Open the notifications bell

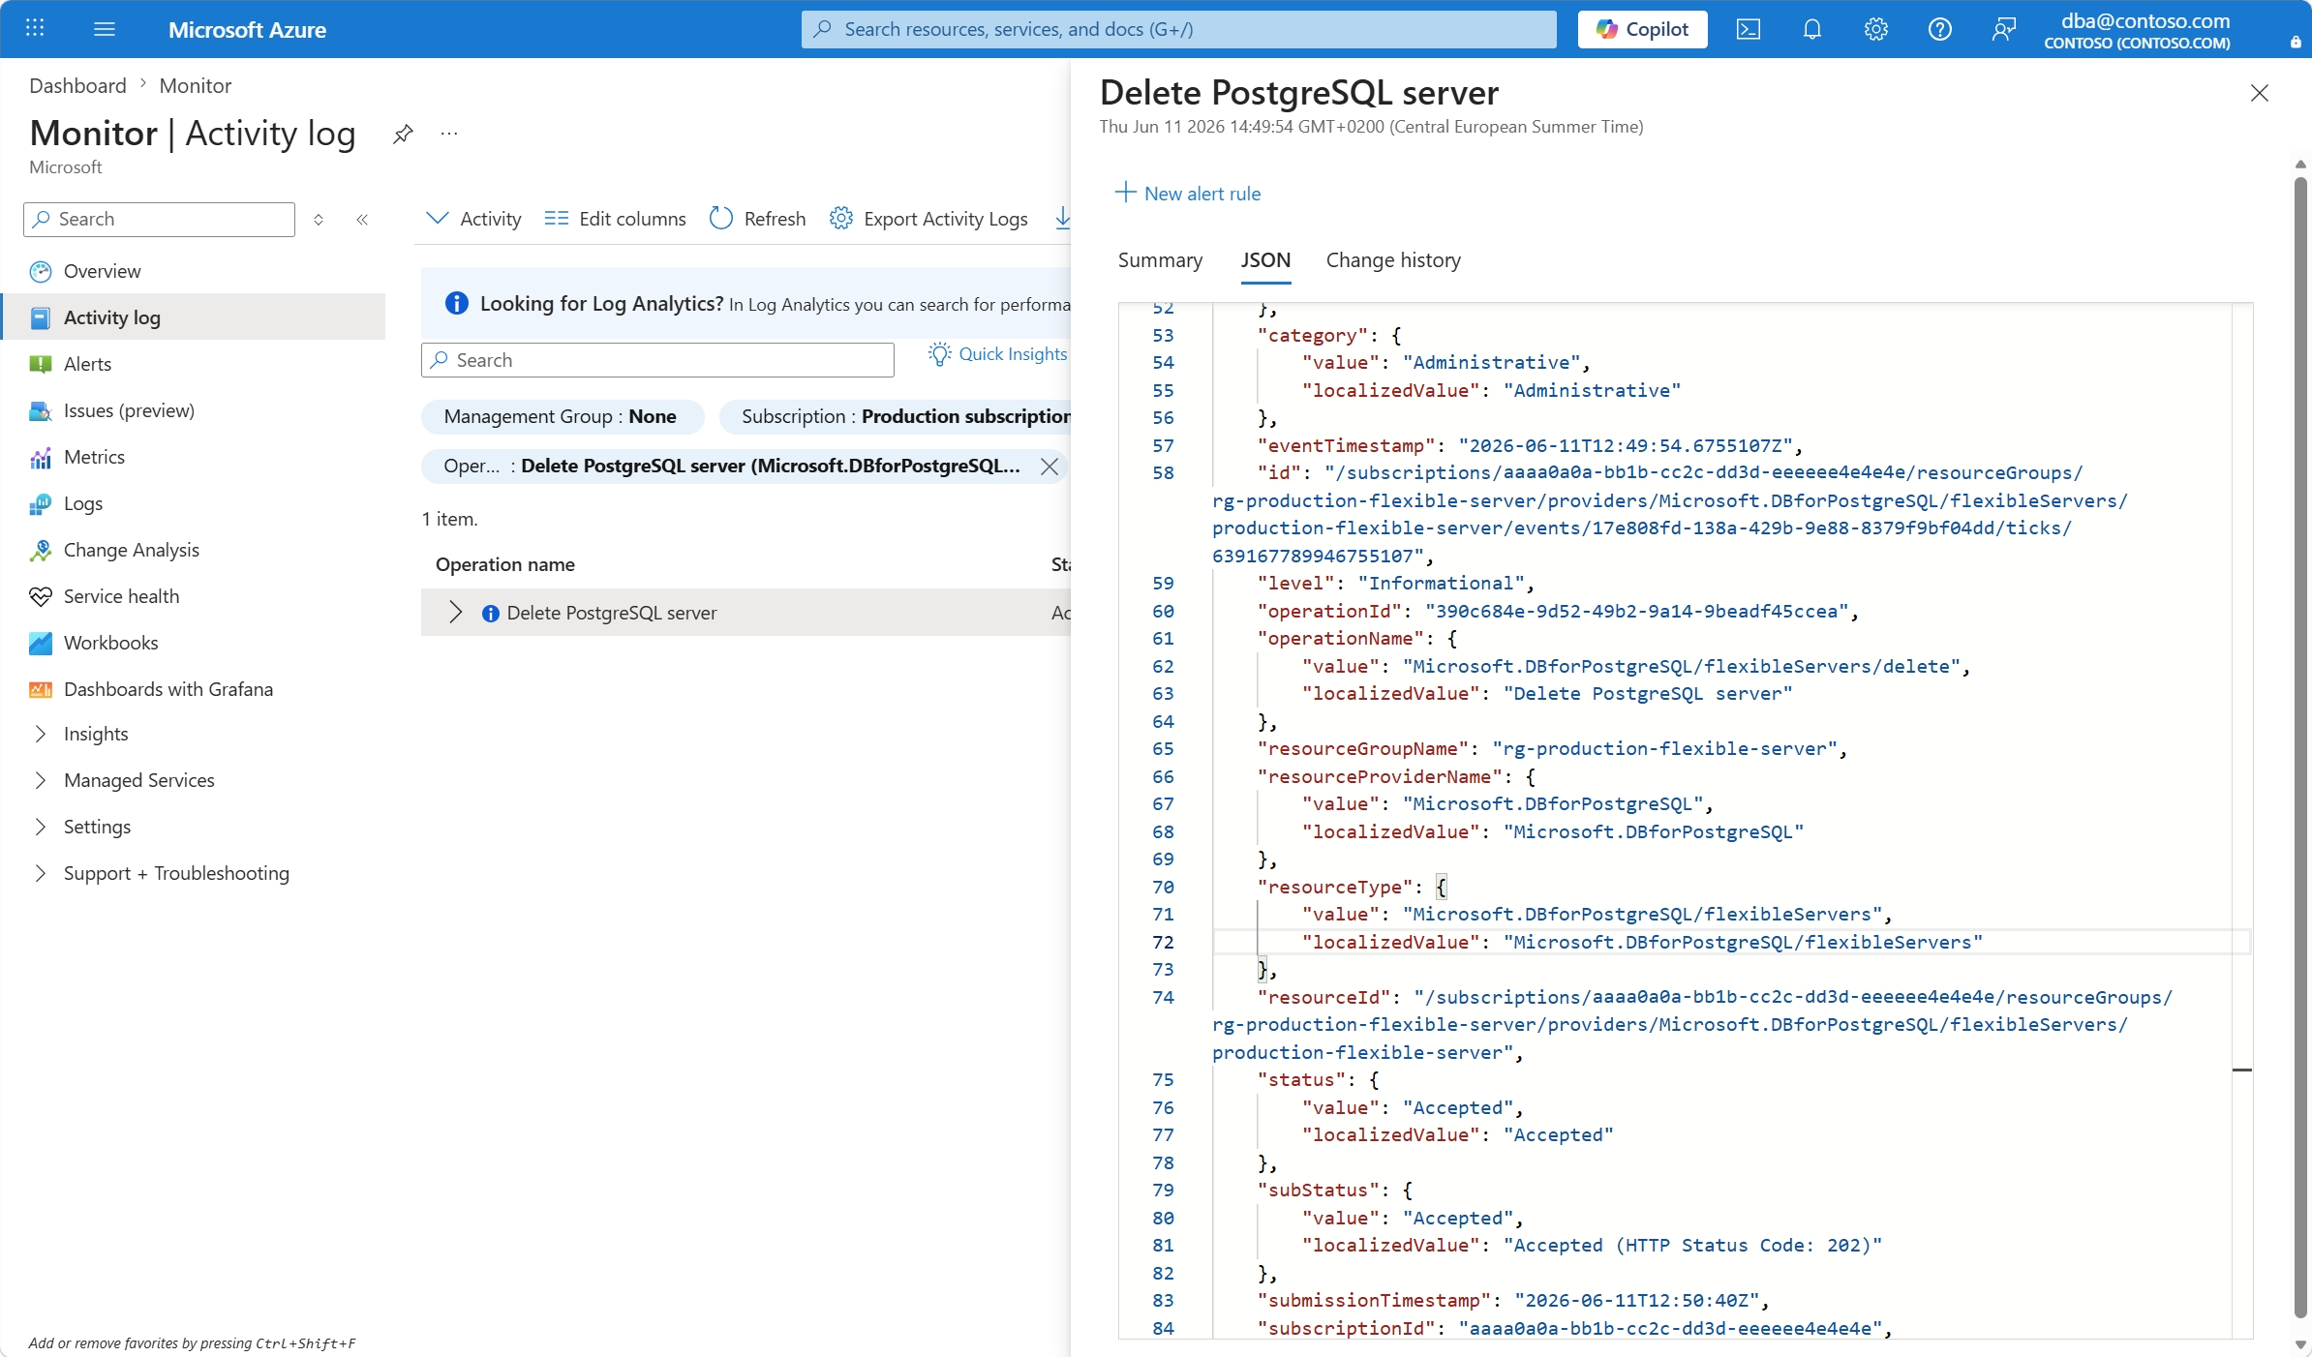click(x=1812, y=29)
